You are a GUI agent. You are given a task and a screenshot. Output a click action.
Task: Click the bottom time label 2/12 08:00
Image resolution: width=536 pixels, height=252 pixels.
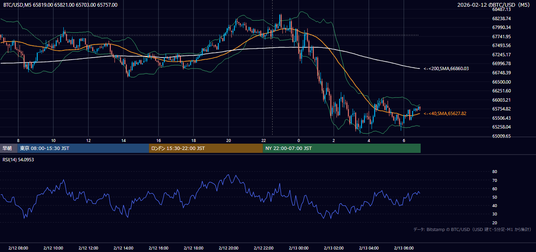click(18, 248)
